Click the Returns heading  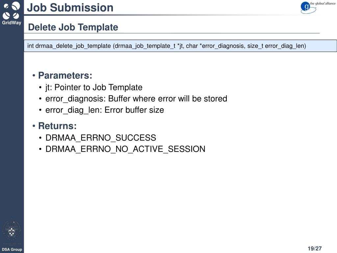[x=57, y=126]
